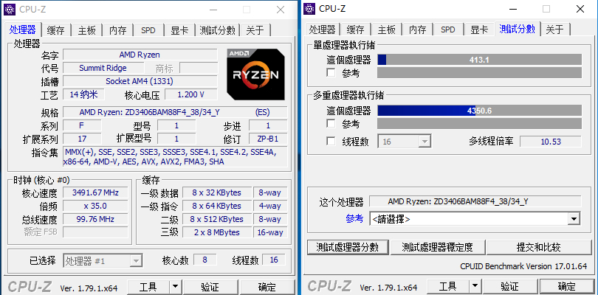Start 測試處理器分數 benchmark

click(348, 247)
